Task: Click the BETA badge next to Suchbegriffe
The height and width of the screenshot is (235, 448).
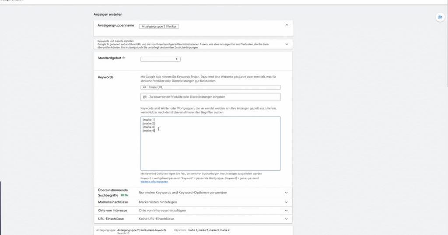Action: pos(124,195)
